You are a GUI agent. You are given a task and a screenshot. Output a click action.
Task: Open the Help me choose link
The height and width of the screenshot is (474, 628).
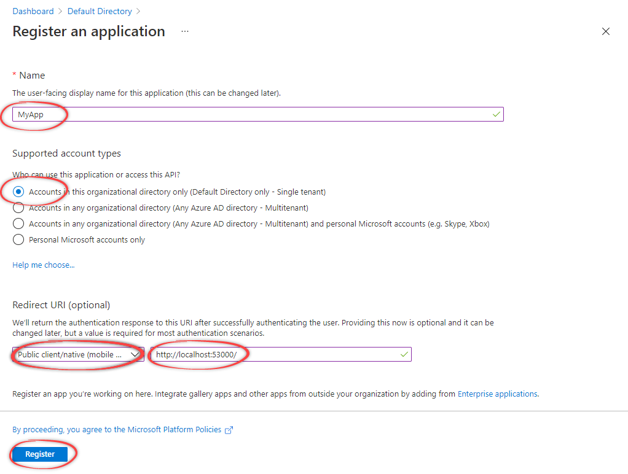[x=43, y=265]
